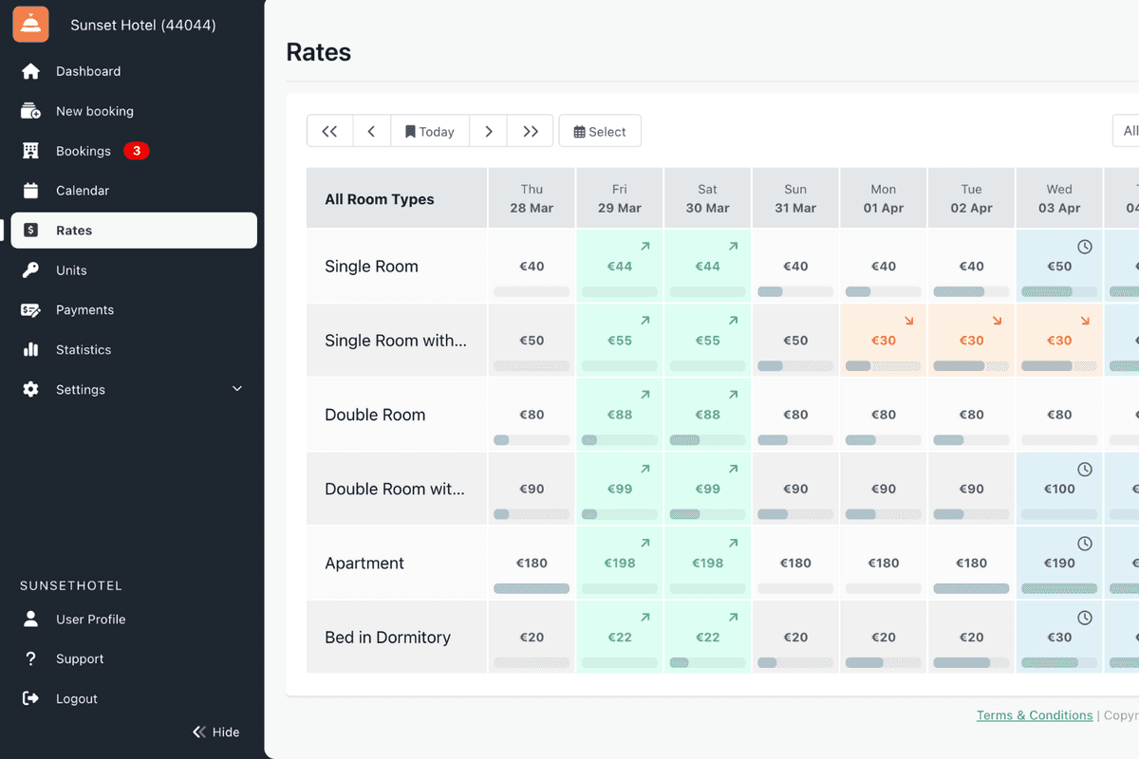The width and height of the screenshot is (1139, 759).
Task: Expand the Settings submenu chevron
Action: tap(237, 389)
